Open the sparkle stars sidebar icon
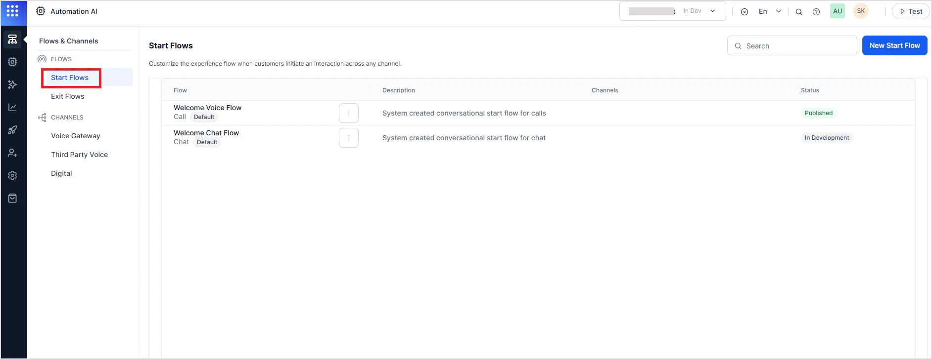This screenshot has height=359, width=932. click(x=12, y=84)
